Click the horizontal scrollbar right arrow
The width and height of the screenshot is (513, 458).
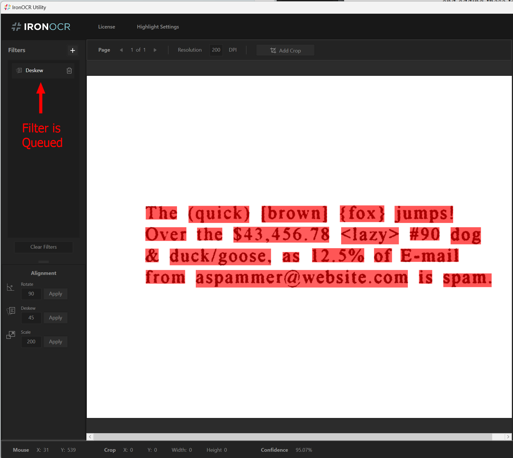point(508,437)
